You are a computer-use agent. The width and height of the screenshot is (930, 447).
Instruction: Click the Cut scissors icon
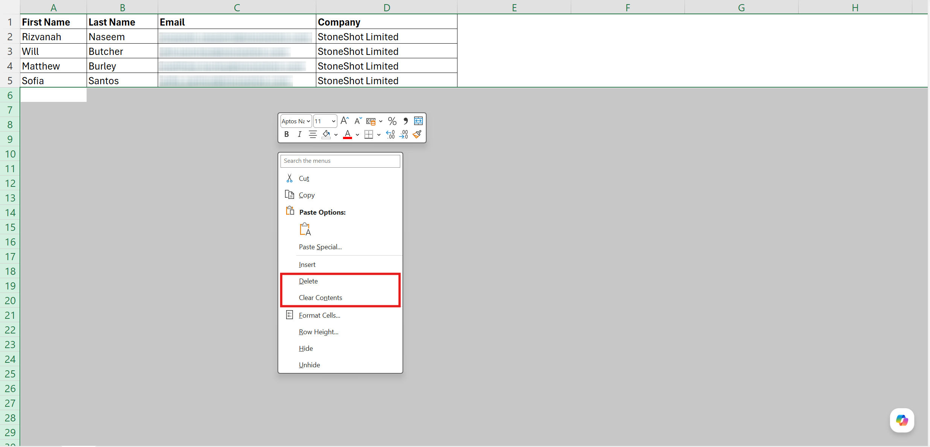pos(289,178)
